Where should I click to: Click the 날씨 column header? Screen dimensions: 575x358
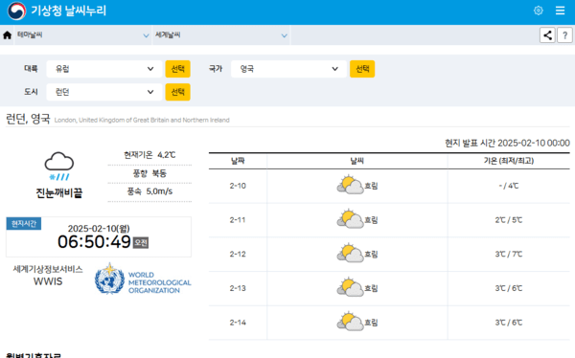(356, 161)
